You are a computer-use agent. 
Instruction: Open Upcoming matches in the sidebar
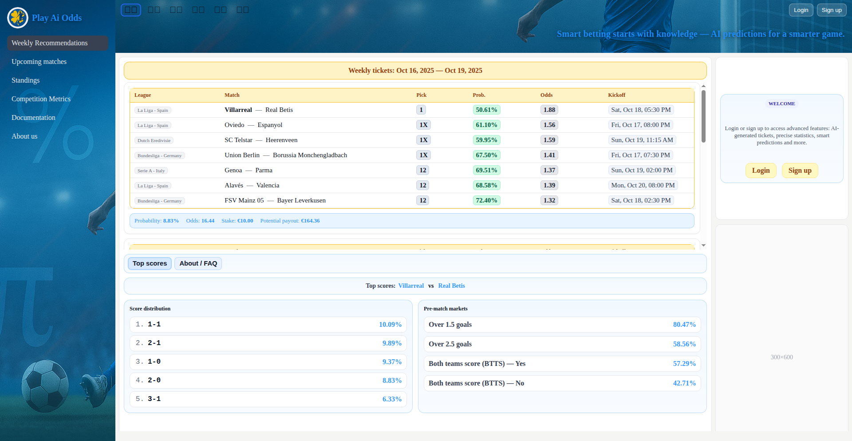pos(39,62)
